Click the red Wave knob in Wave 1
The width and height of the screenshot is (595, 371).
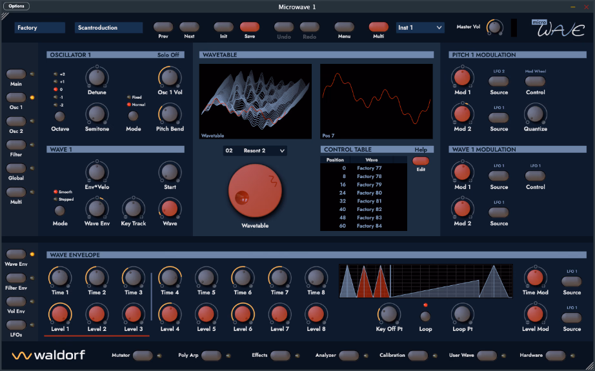[170, 208]
